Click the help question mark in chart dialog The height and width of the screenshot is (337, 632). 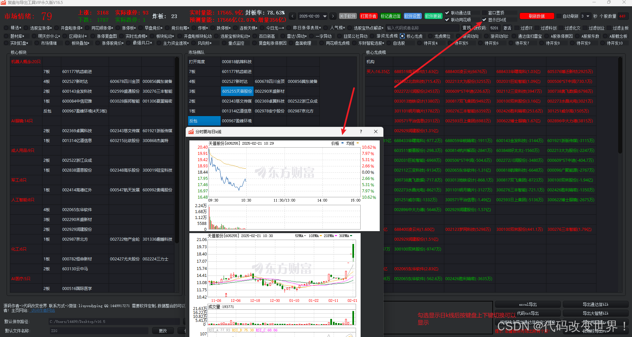(x=361, y=132)
